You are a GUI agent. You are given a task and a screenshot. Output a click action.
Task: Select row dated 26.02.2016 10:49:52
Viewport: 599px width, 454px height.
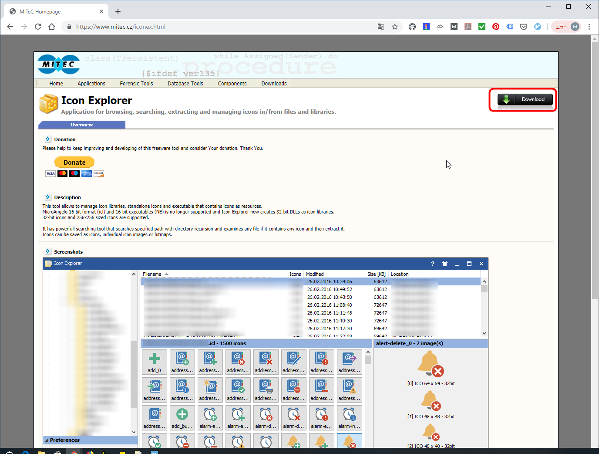click(x=310, y=289)
